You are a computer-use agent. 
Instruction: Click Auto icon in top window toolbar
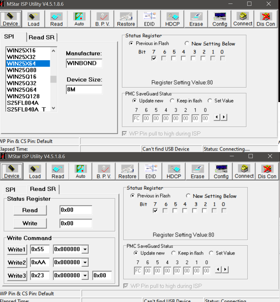tap(79, 19)
